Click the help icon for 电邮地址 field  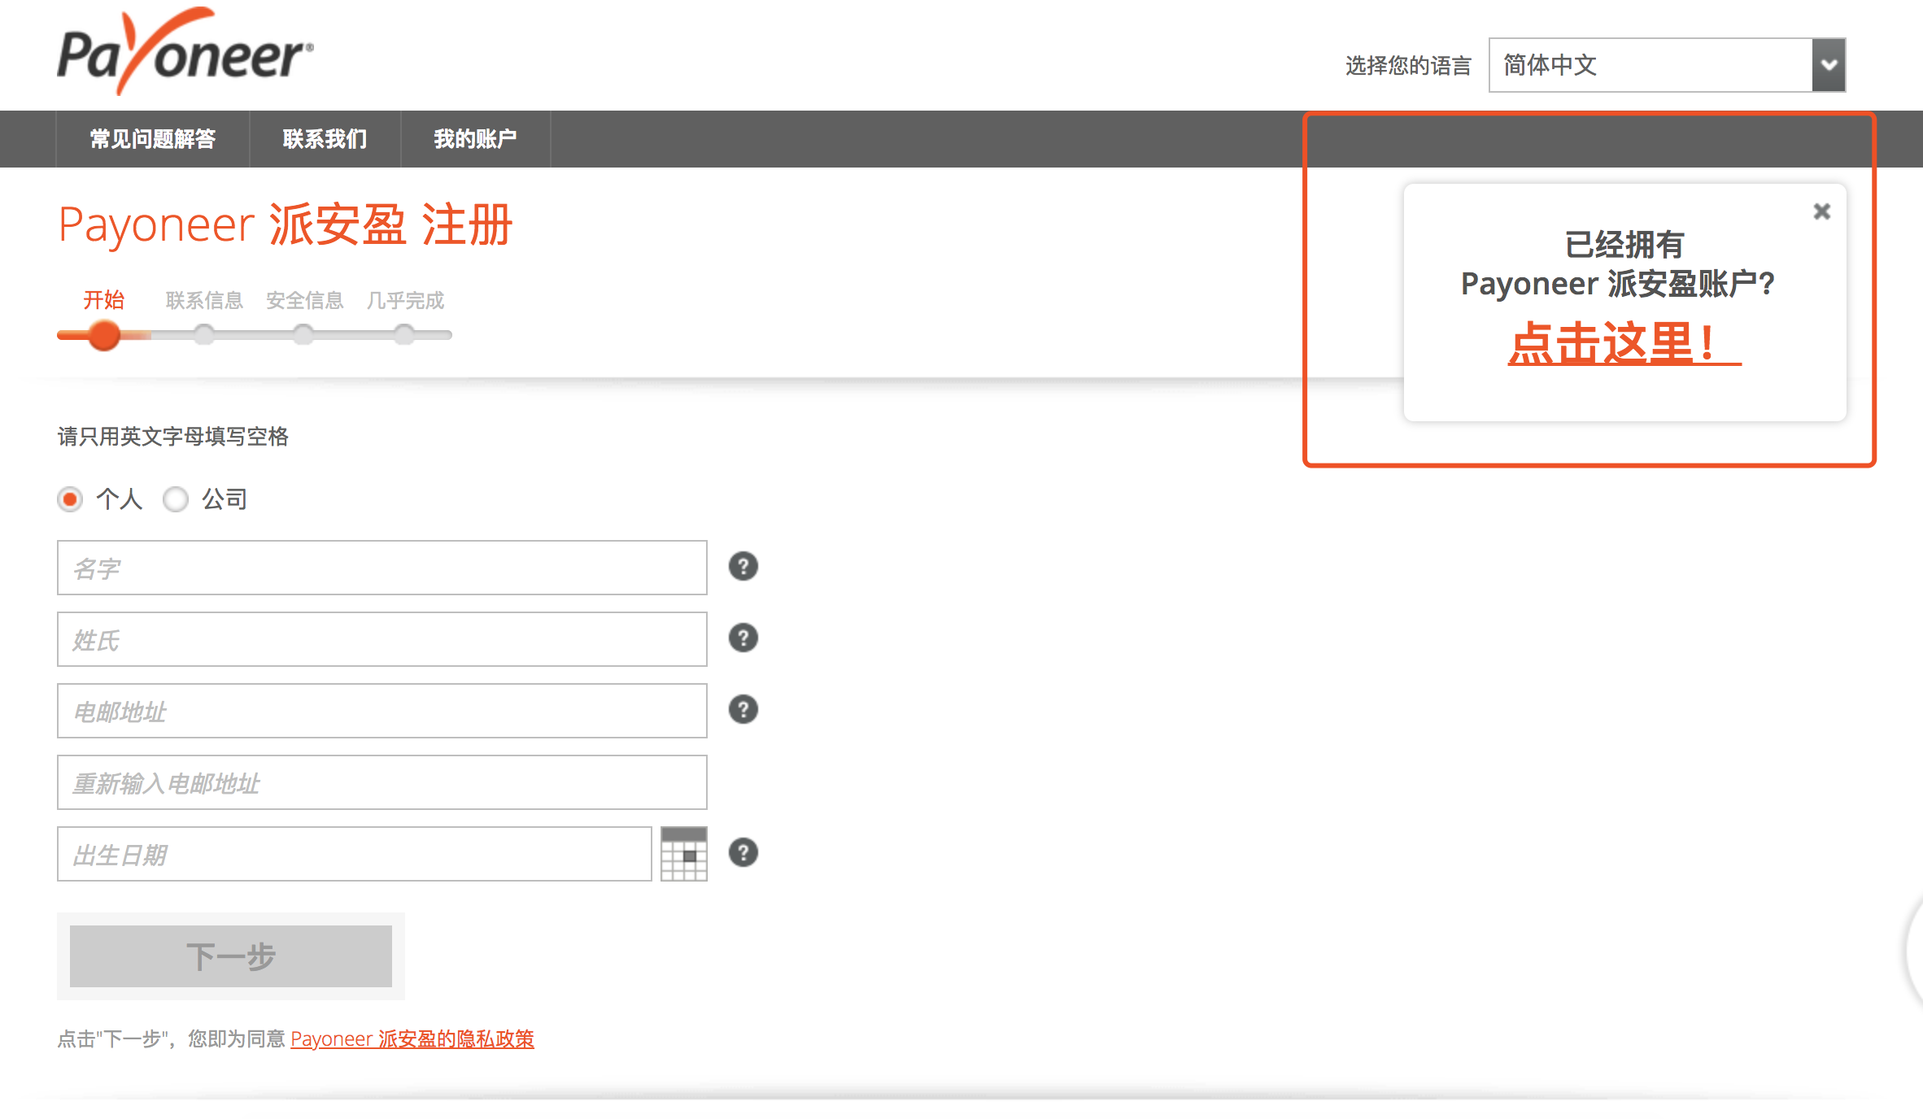[743, 710]
